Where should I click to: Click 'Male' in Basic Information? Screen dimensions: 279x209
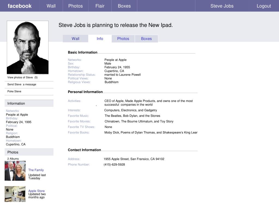(x=108, y=64)
